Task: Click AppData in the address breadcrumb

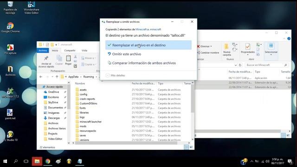Action: [x=73, y=77]
